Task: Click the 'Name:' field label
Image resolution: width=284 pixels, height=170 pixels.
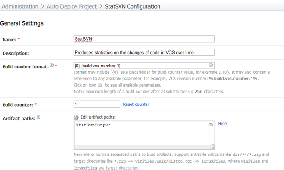Action: pos(10,40)
